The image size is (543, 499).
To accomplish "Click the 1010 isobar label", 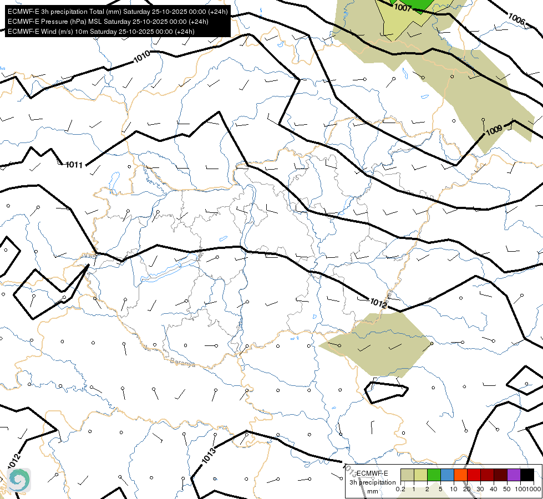I will [x=142, y=57].
